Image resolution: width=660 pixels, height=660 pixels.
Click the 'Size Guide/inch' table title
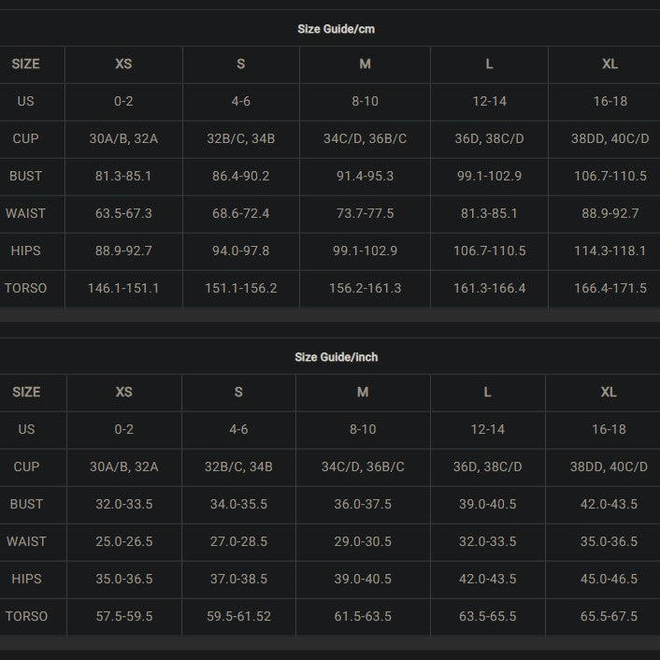pos(336,357)
